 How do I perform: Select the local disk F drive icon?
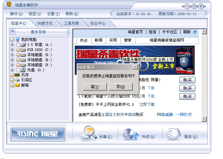coord(23,65)
